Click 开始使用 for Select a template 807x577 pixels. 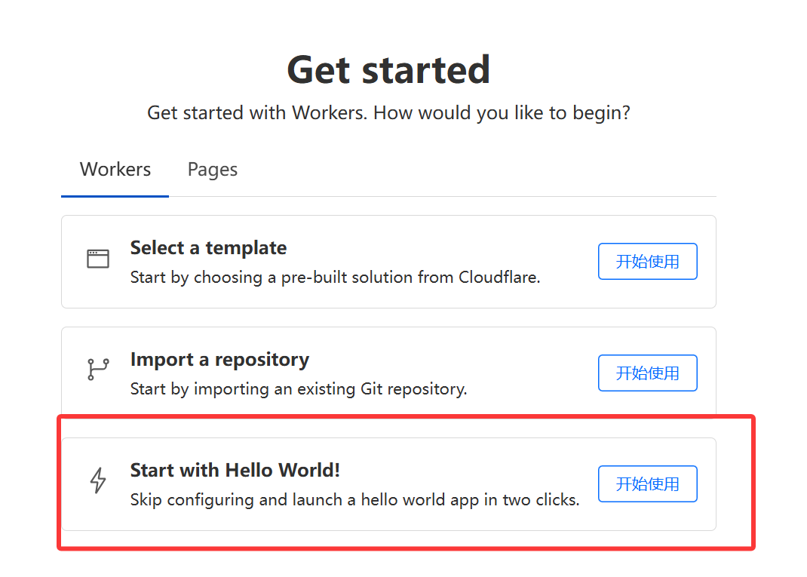pyautogui.click(x=647, y=262)
